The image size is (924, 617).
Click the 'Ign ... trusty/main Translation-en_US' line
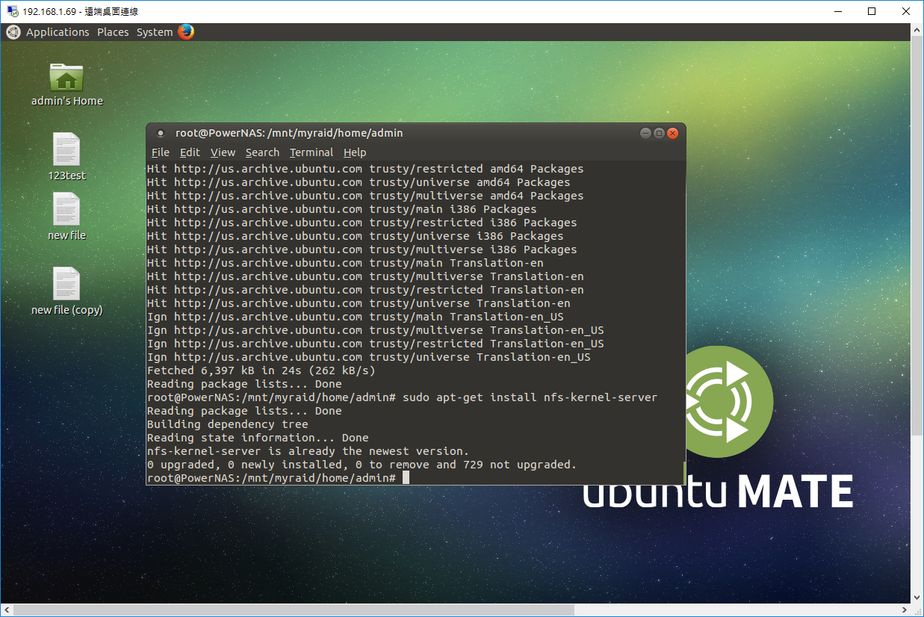(356, 317)
